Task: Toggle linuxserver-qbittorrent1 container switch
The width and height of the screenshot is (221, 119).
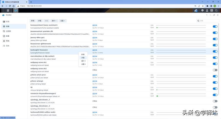Action: (215, 45)
